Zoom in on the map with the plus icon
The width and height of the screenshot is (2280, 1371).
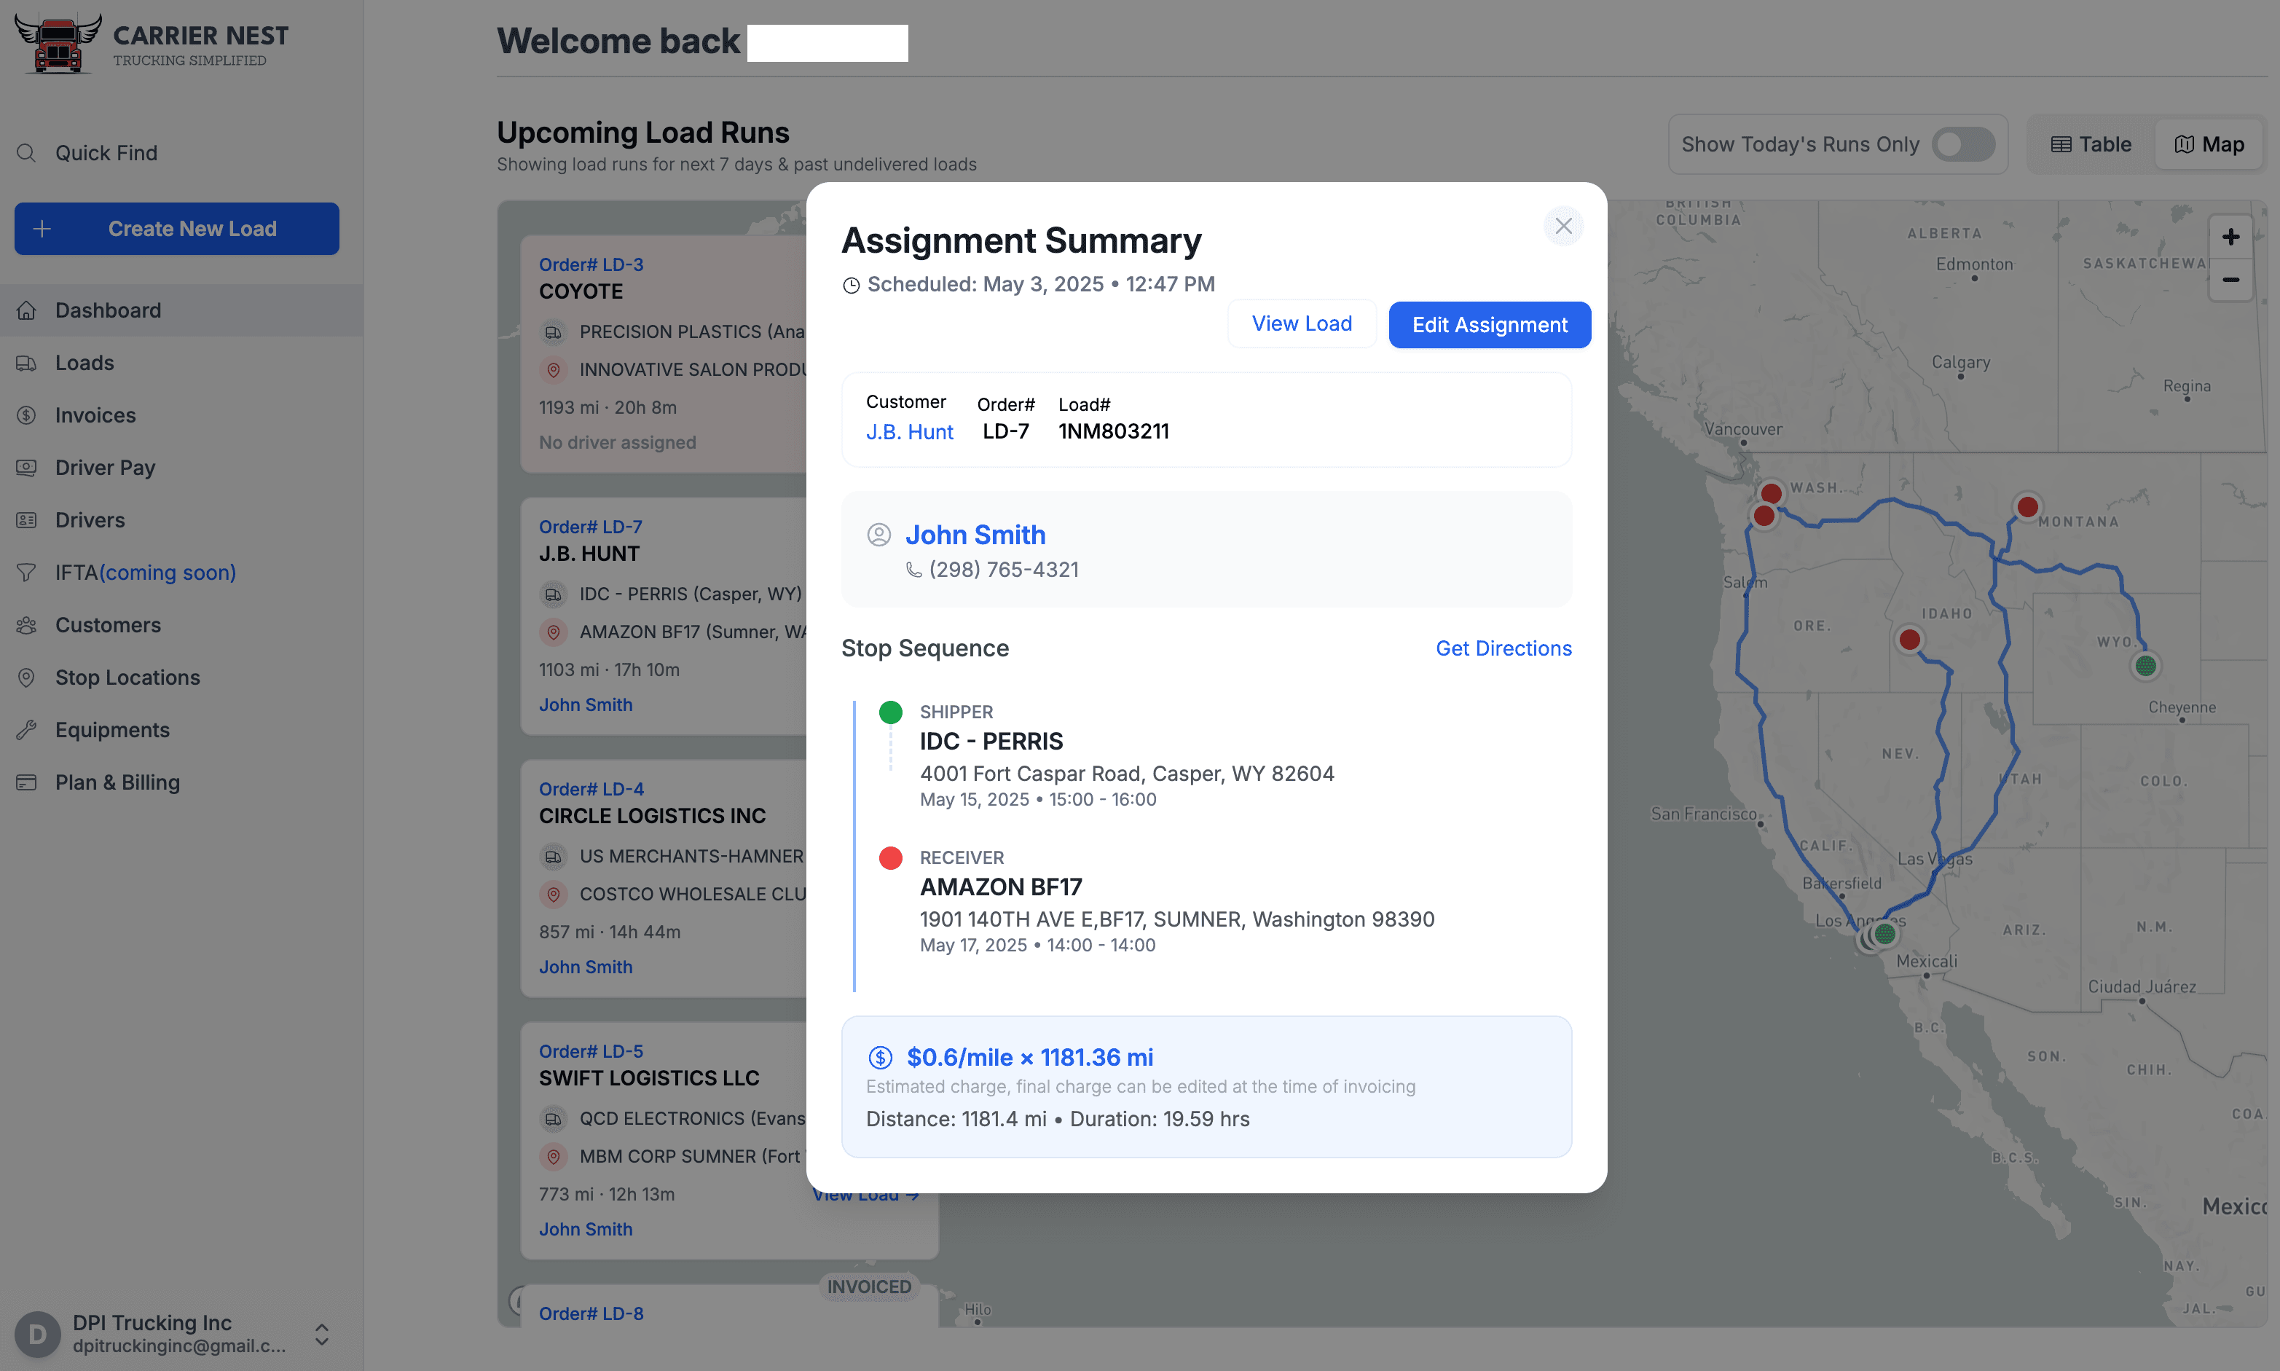point(2231,237)
